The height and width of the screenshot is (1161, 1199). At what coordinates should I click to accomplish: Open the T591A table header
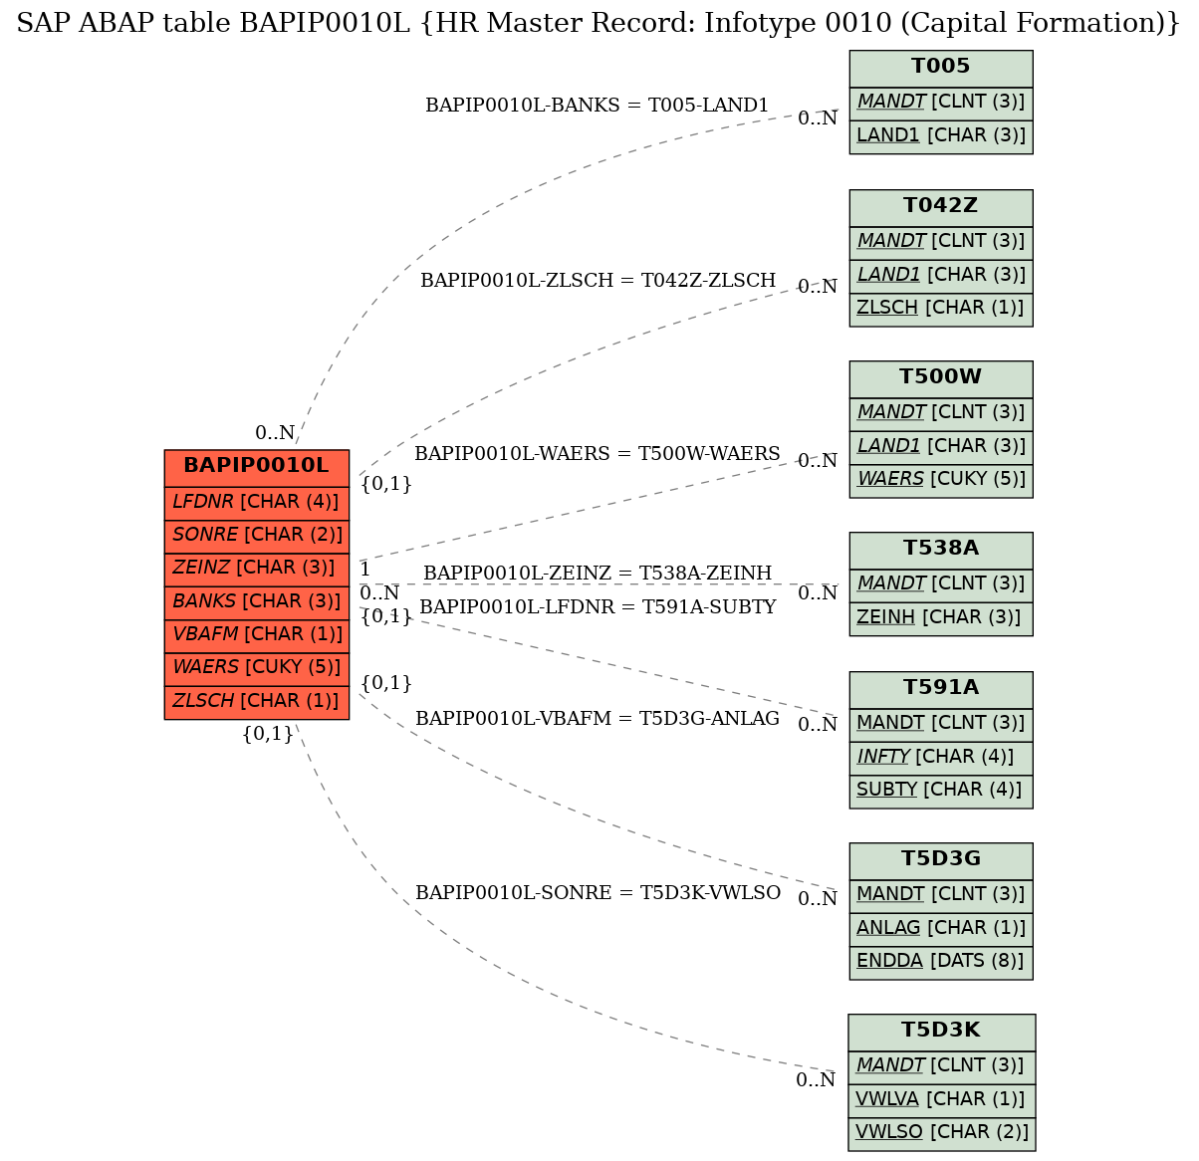click(x=941, y=689)
